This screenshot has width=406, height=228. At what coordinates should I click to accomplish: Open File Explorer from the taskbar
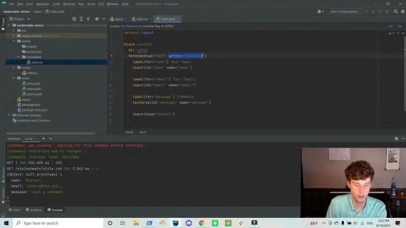coord(136,223)
